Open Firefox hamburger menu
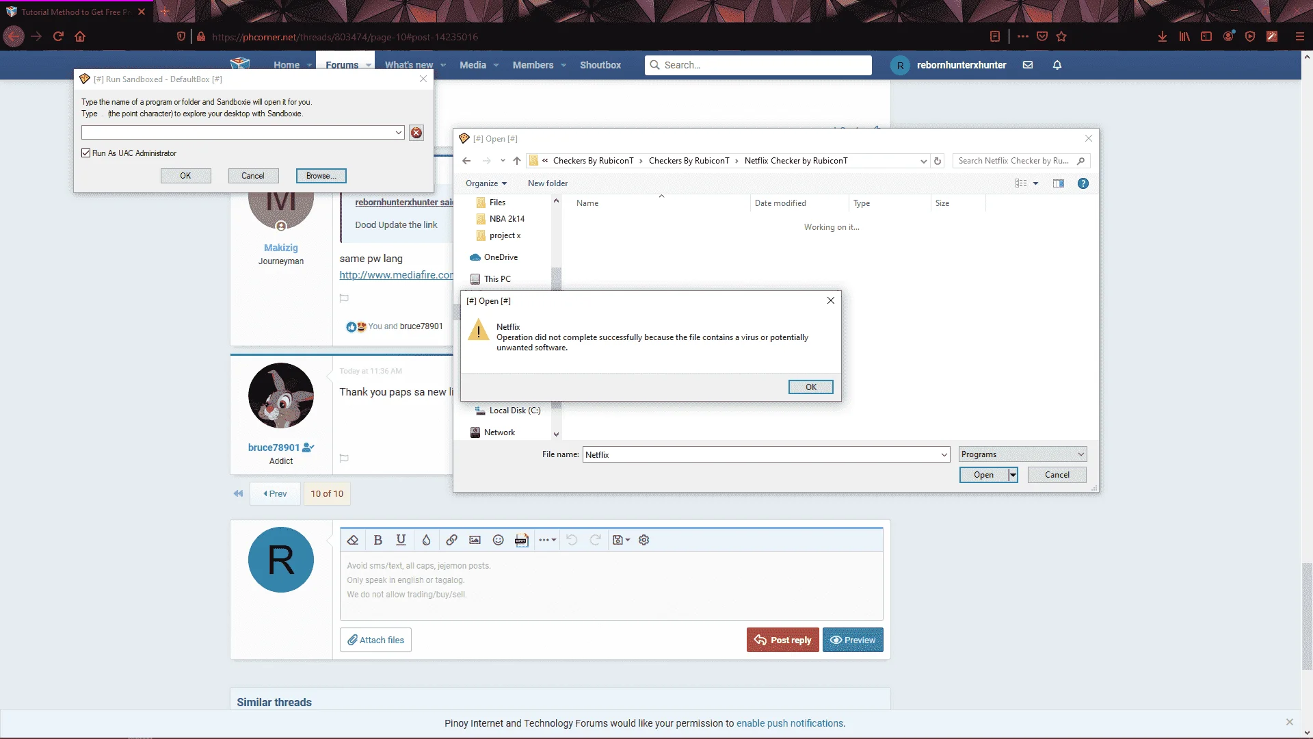Viewport: 1313px width, 739px height. pyautogui.click(x=1300, y=36)
